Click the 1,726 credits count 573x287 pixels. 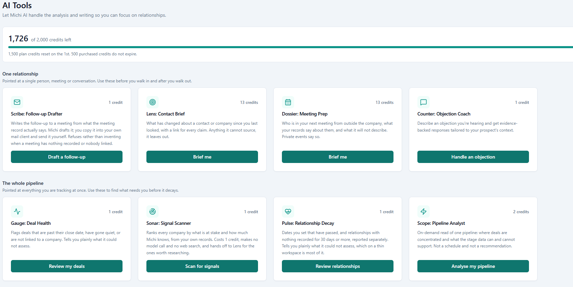point(18,39)
